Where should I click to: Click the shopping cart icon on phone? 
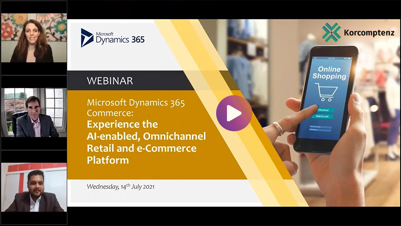tap(326, 92)
